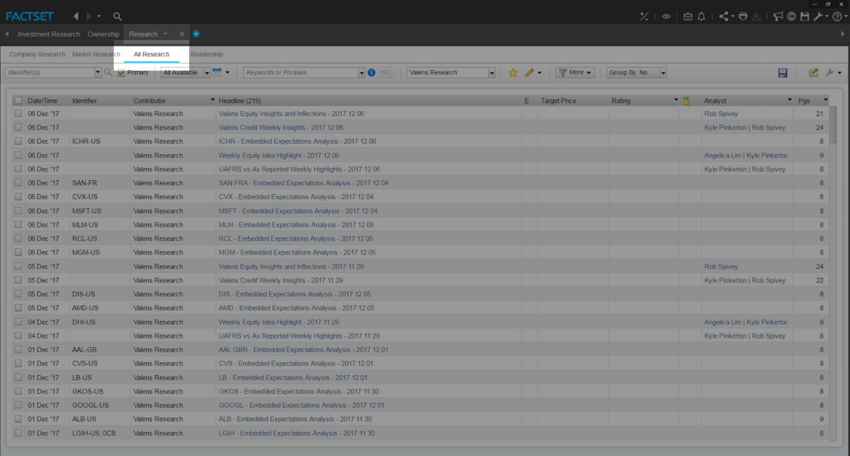Open ICHR Embedded Expectations Analysis headline
Screen dimensions: 850x456
pos(297,141)
